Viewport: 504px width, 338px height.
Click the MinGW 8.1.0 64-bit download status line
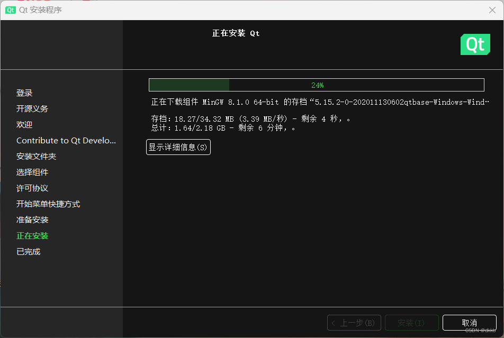[x=320, y=102]
